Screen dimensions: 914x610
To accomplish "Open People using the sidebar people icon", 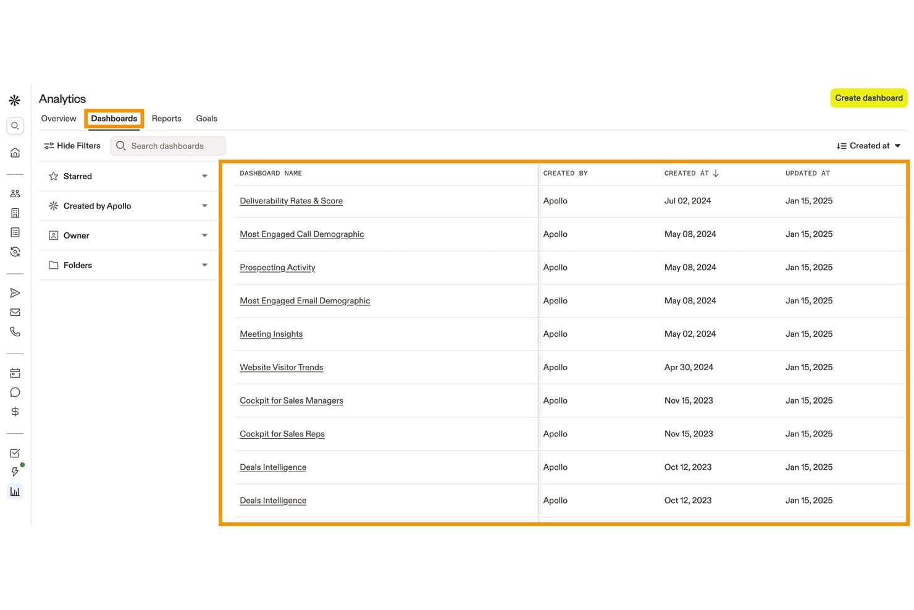I will tap(15, 193).
